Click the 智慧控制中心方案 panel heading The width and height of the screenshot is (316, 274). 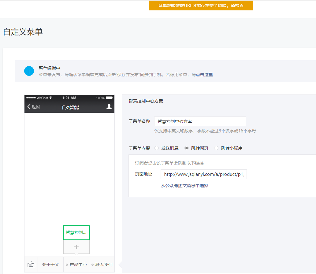[x=146, y=101]
